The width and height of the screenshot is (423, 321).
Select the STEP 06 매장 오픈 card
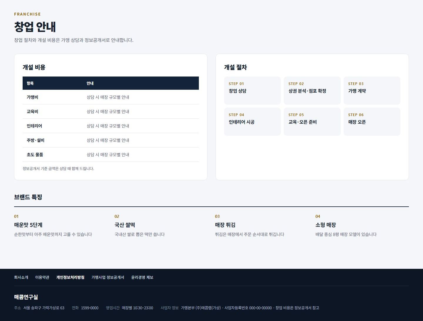point(372,122)
